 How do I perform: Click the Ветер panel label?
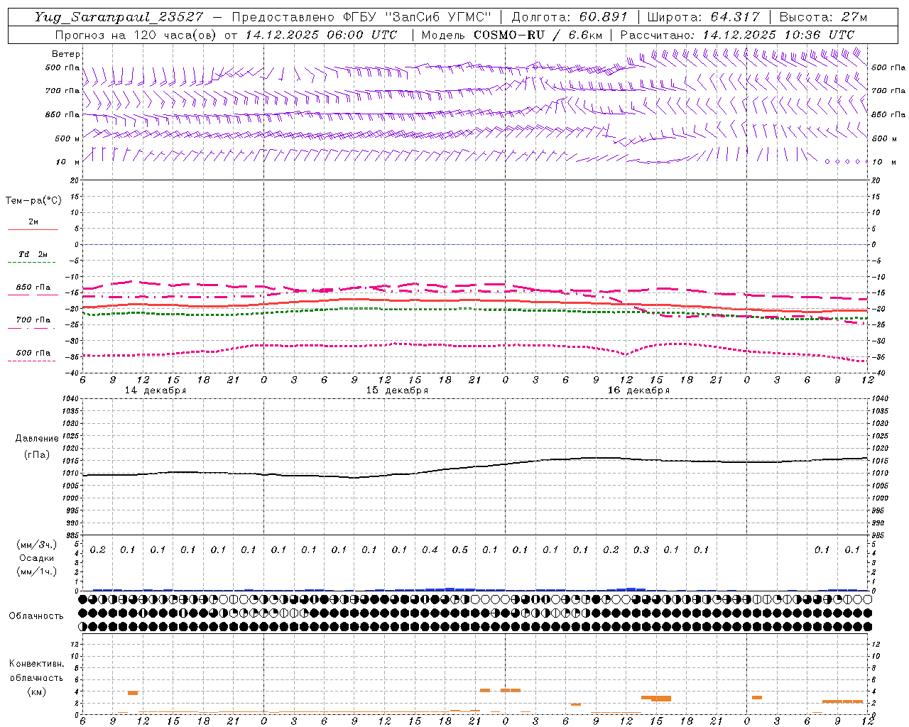coord(66,54)
